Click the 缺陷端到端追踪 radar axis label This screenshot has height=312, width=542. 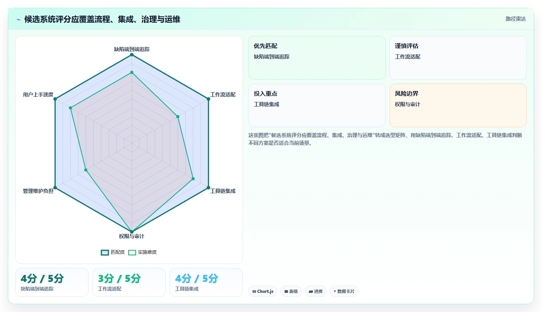tap(132, 49)
